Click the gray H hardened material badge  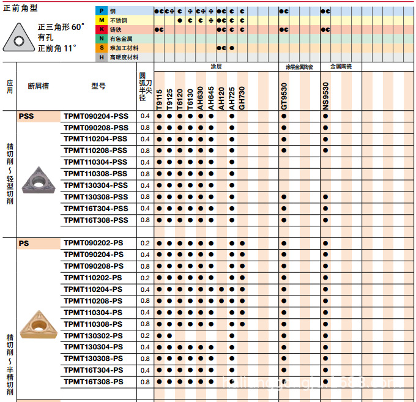[102, 57]
